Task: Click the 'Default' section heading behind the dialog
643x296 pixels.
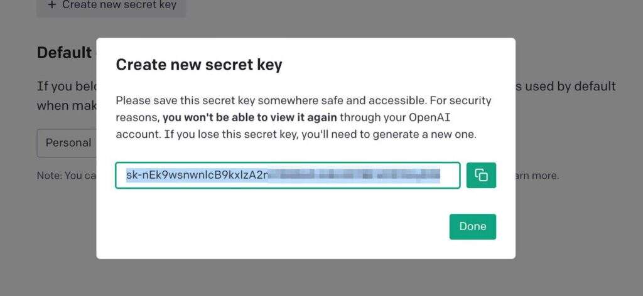Action: click(64, 53)
